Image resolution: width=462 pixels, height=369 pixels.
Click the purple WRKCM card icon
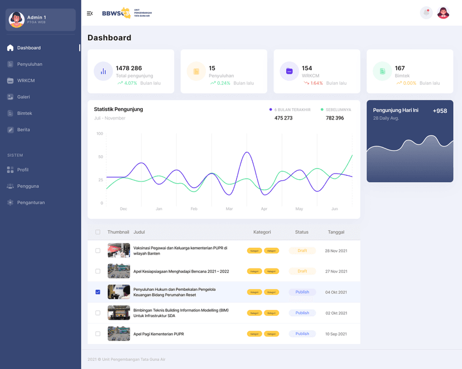pyautogui.click(x=289, y=71)
